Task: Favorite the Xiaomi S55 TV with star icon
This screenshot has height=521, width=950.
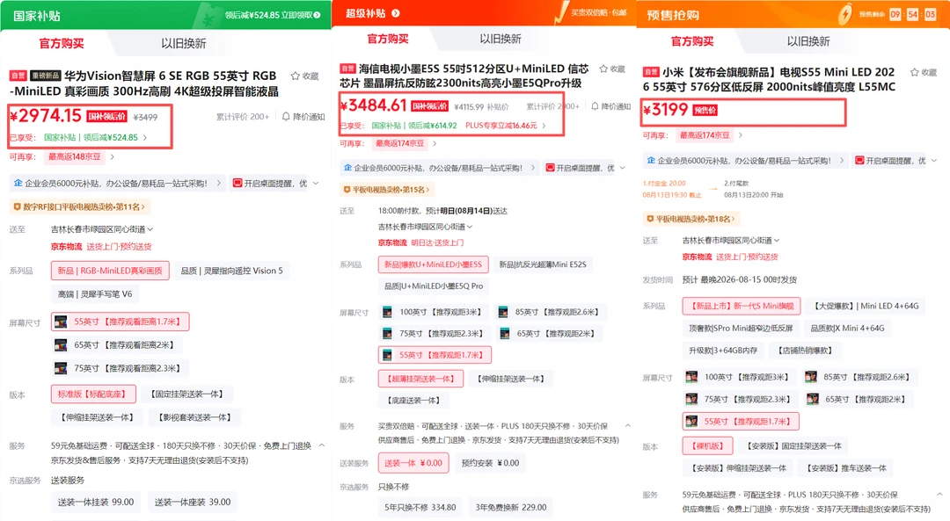Action: click(914, 73)
